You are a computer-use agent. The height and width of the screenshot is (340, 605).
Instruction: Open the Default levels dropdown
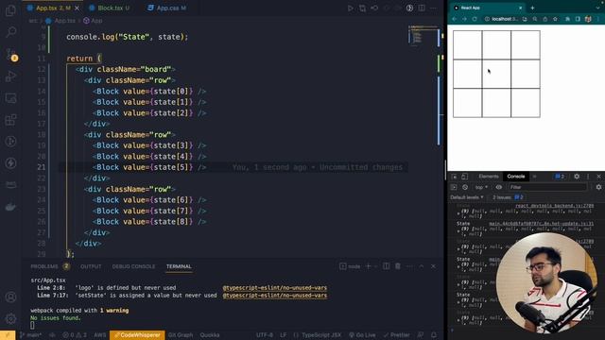click(467, 197)
